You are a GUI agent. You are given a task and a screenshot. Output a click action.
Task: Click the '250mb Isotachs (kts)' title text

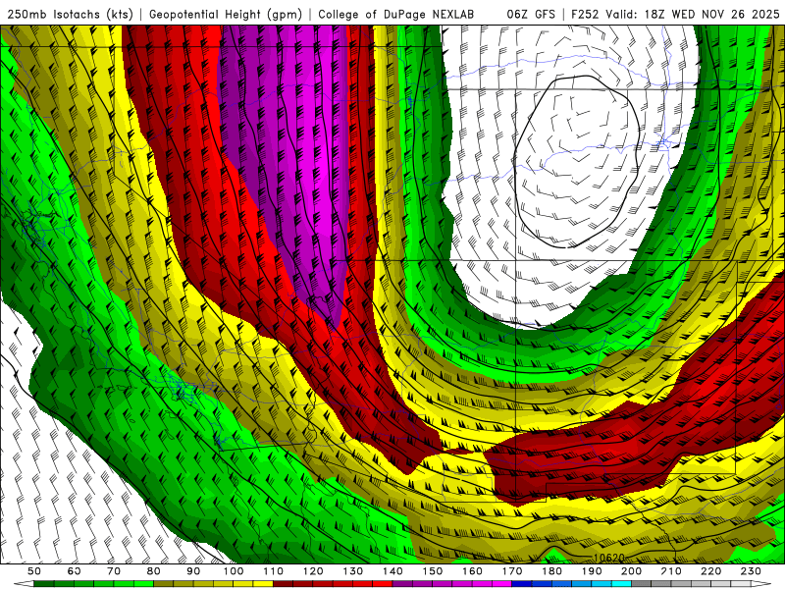pyautogui.click(x=70, y=15)
